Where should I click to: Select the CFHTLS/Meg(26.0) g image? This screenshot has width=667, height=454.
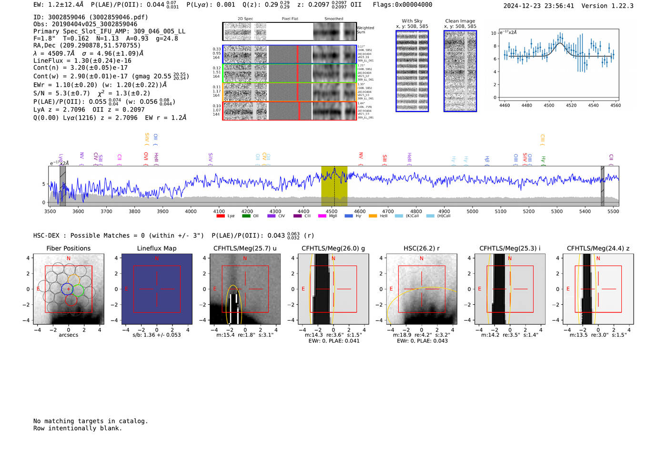(333, 289)
